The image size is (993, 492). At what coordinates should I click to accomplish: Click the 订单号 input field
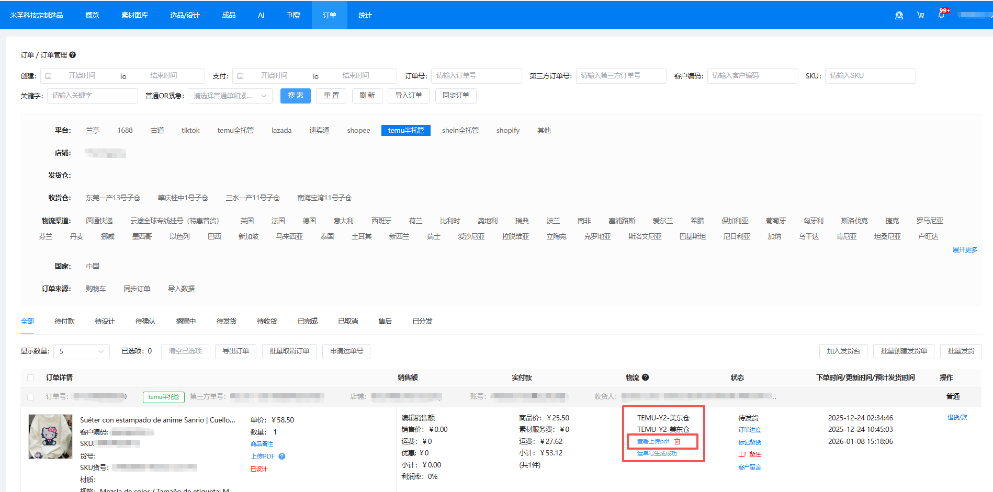(476, 76)
